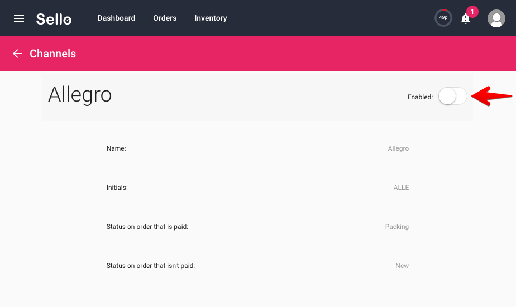Go back using the Channels arrow
The height and width of the screenshot is (307, 516).
[17, 54]
